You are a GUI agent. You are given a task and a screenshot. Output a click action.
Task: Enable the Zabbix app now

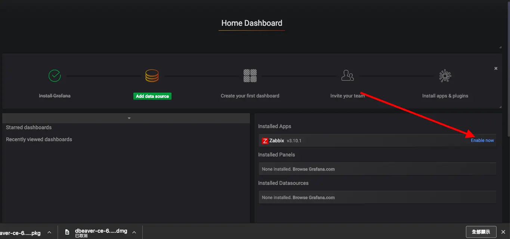(482, 140)
